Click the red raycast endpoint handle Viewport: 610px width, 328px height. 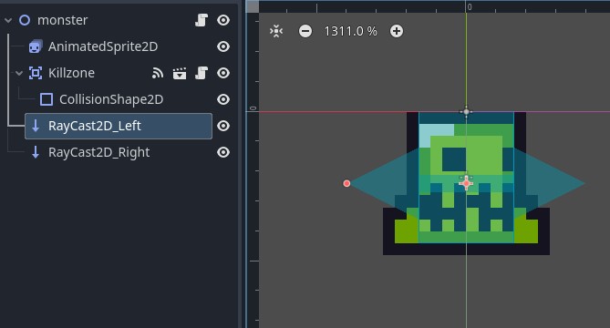click(346, 183)
